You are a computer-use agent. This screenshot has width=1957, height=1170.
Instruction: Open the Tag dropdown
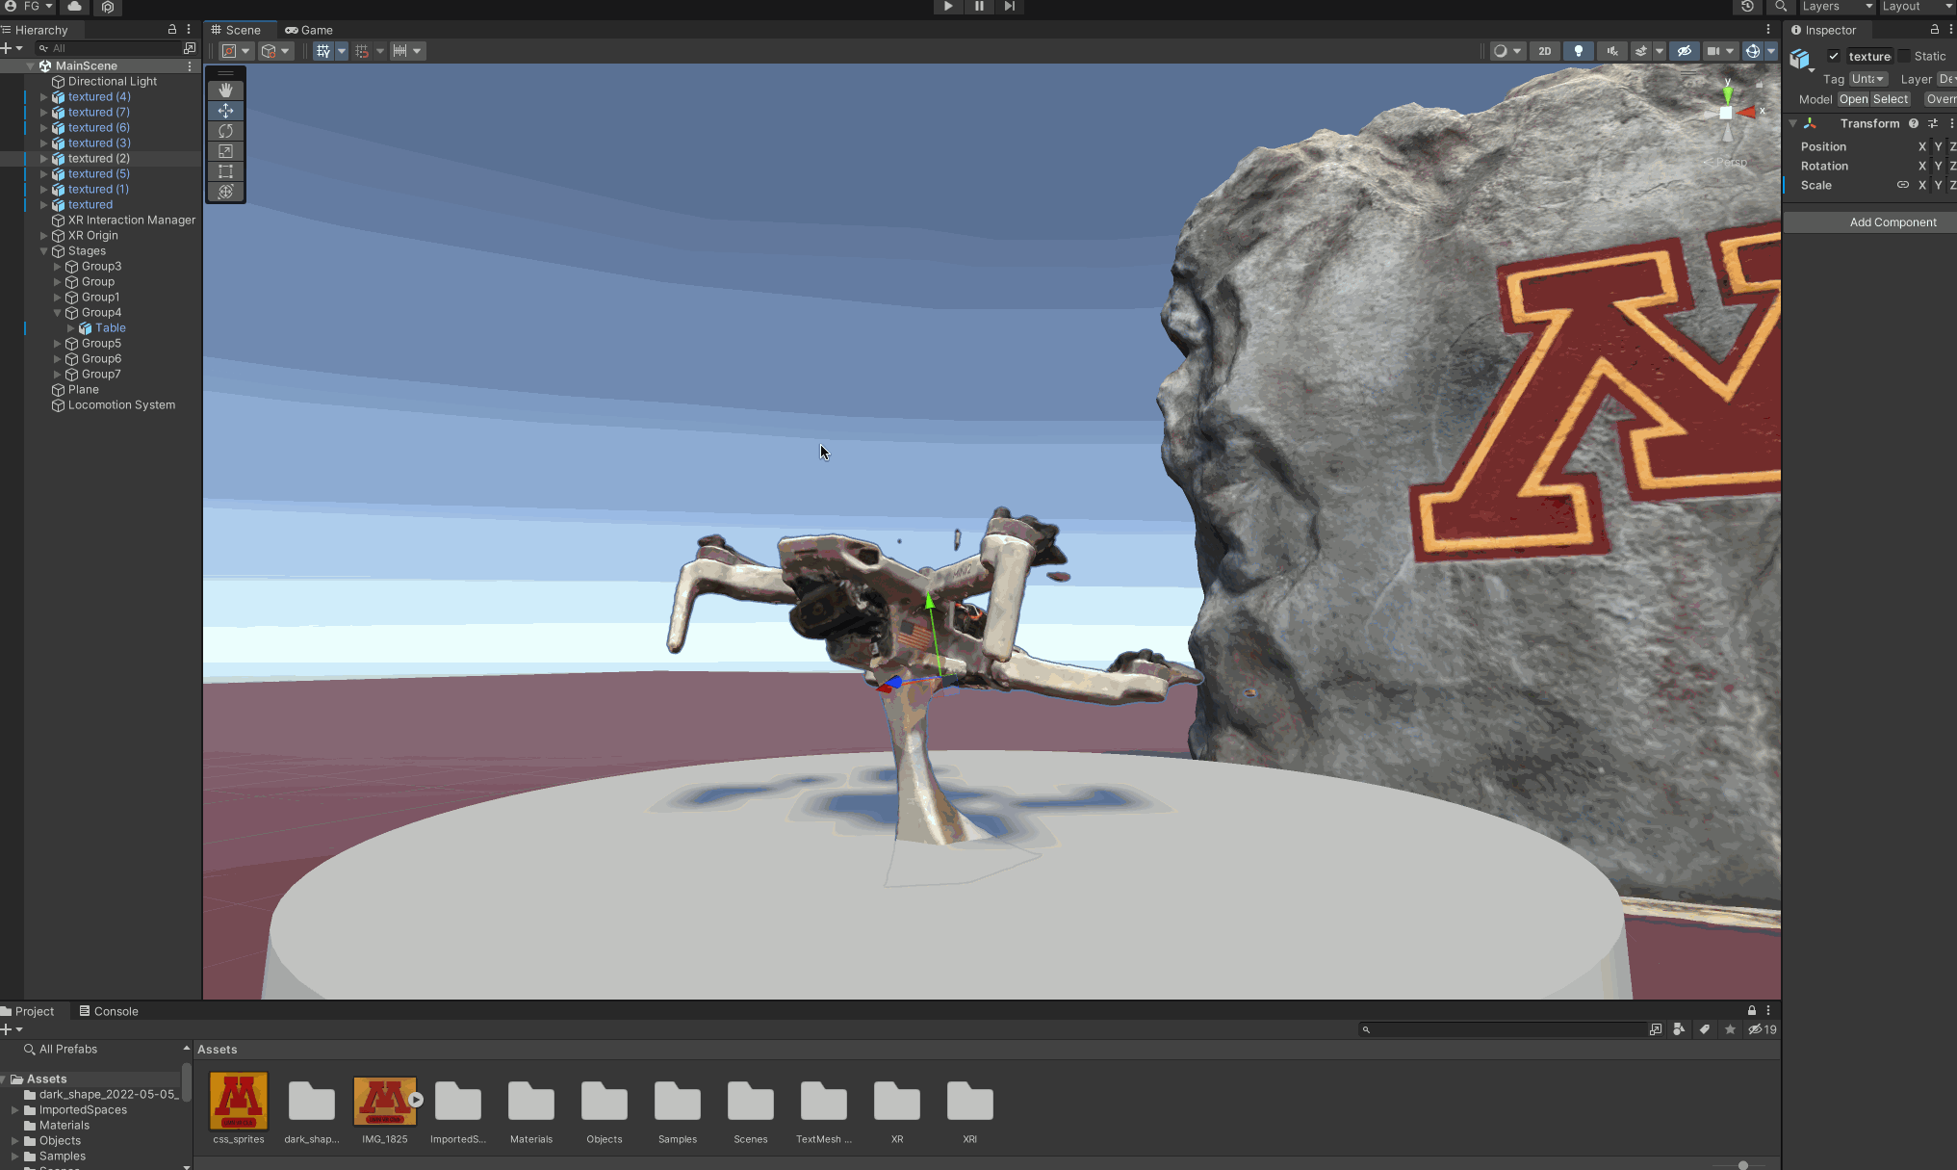pyautogui.click(x=1867, y=79)
